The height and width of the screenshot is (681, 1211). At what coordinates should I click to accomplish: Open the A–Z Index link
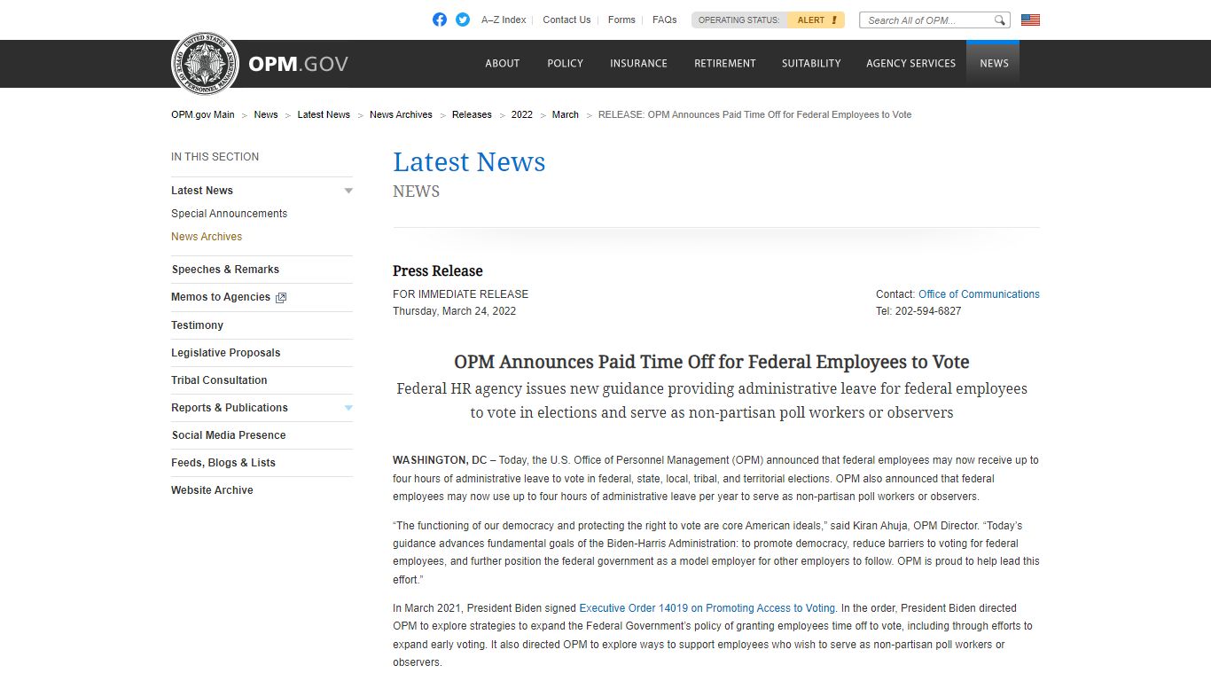pyautogui.click(x=504, y=20)
